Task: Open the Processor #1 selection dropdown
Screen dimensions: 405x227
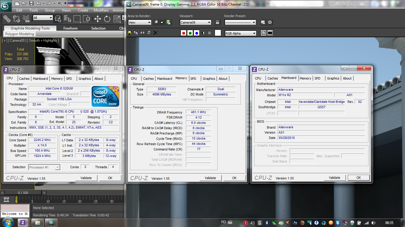Action: (x=44, y=167)
